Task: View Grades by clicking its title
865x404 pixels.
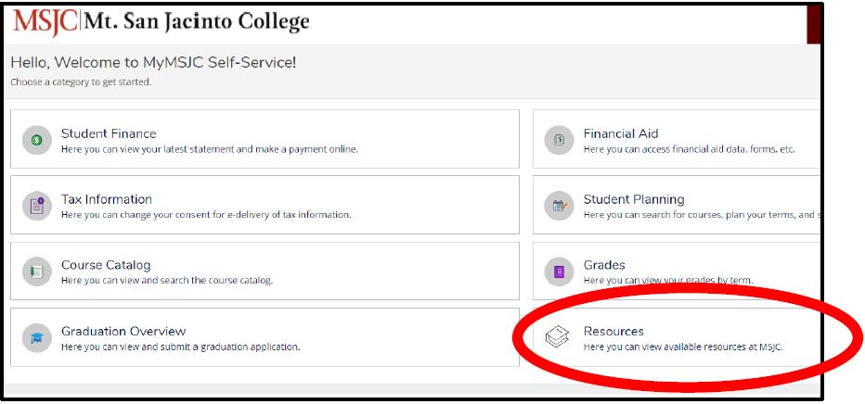Action: (604, 265)
